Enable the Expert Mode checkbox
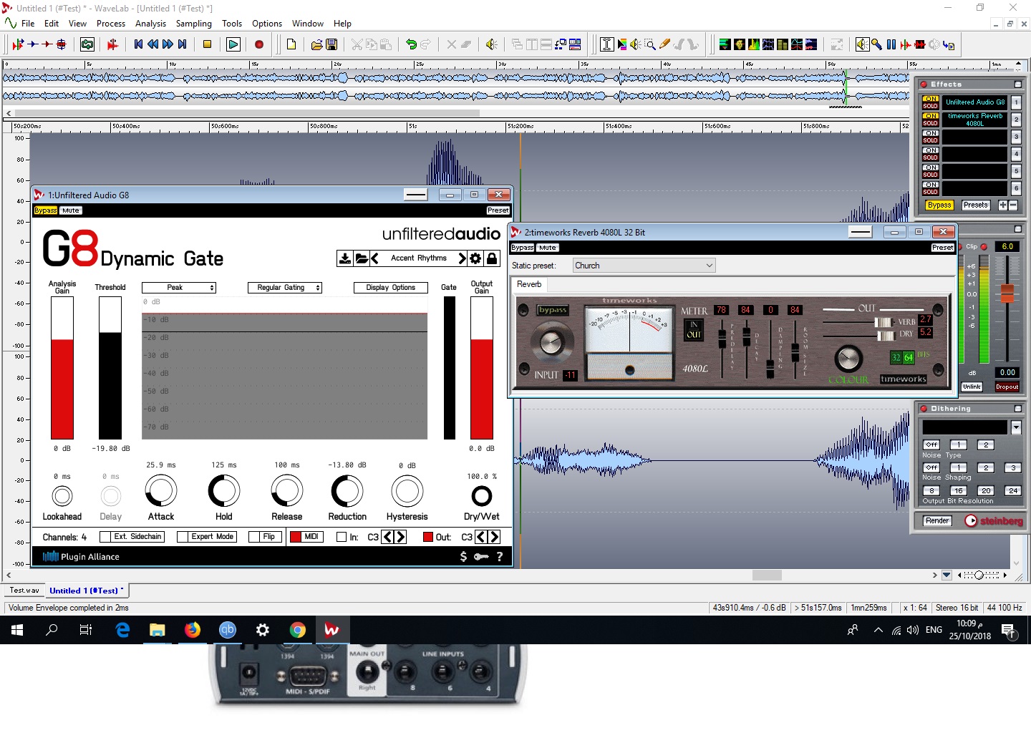The width and height of the screenshot is (1031, 733). pyautogui.click(x=183, y=537)
